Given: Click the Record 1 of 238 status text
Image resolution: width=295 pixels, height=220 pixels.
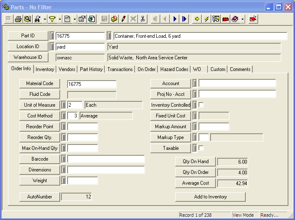Looking at the screenshot, I should (x=195, y=215).
